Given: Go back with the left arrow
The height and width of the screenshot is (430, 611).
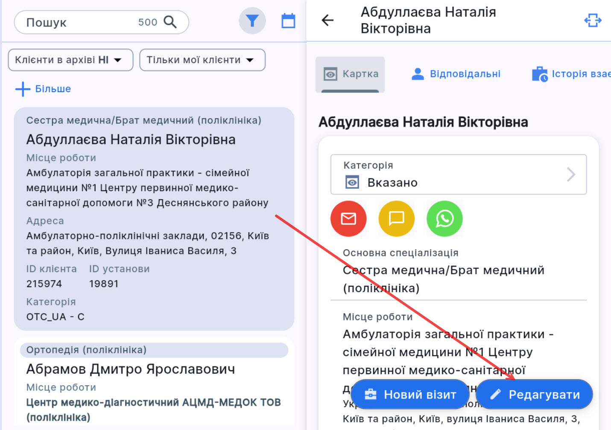Looking at the screenshot, I should click(x=327, y=20).
